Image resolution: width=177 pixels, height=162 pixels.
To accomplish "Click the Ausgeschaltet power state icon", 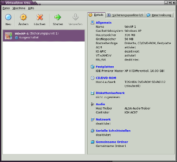I will tap(16, 38).
